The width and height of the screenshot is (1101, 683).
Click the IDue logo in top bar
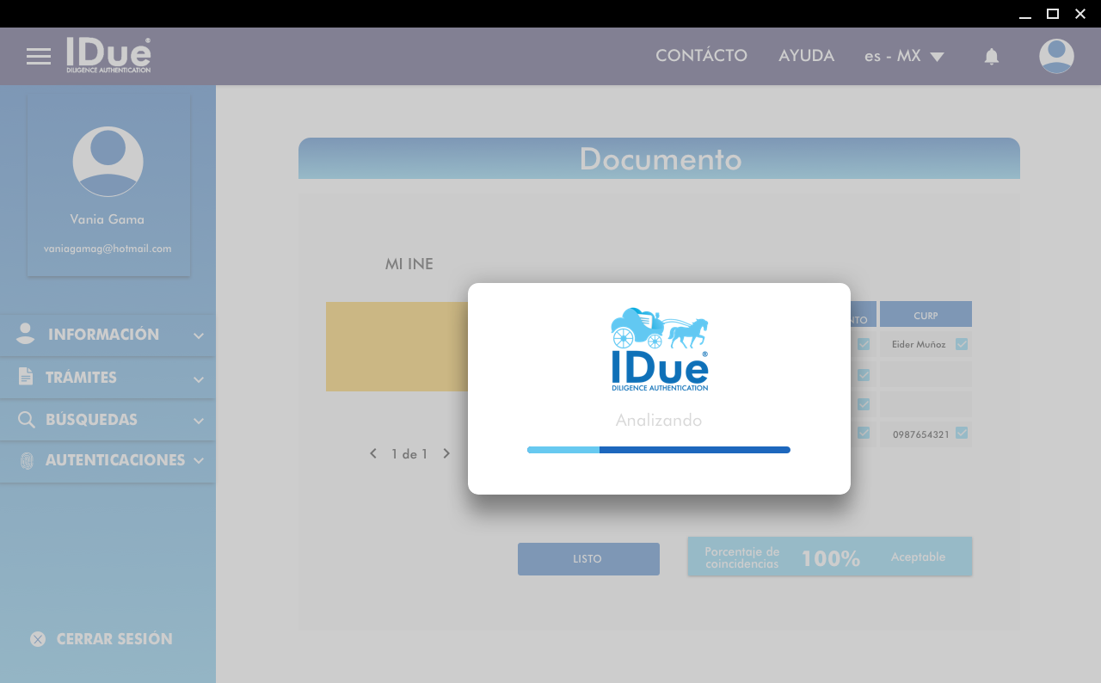click(108, 56)
